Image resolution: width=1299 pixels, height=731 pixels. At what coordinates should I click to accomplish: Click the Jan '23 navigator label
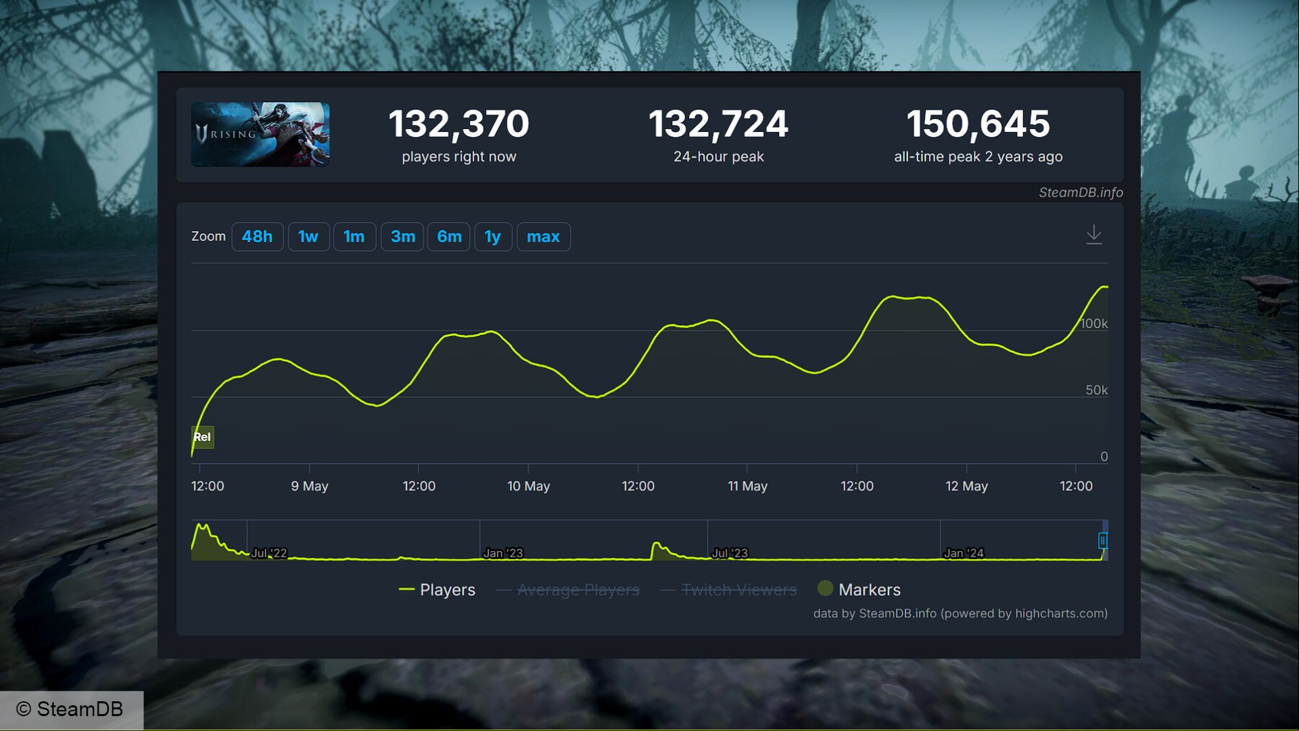click(503, 553)
